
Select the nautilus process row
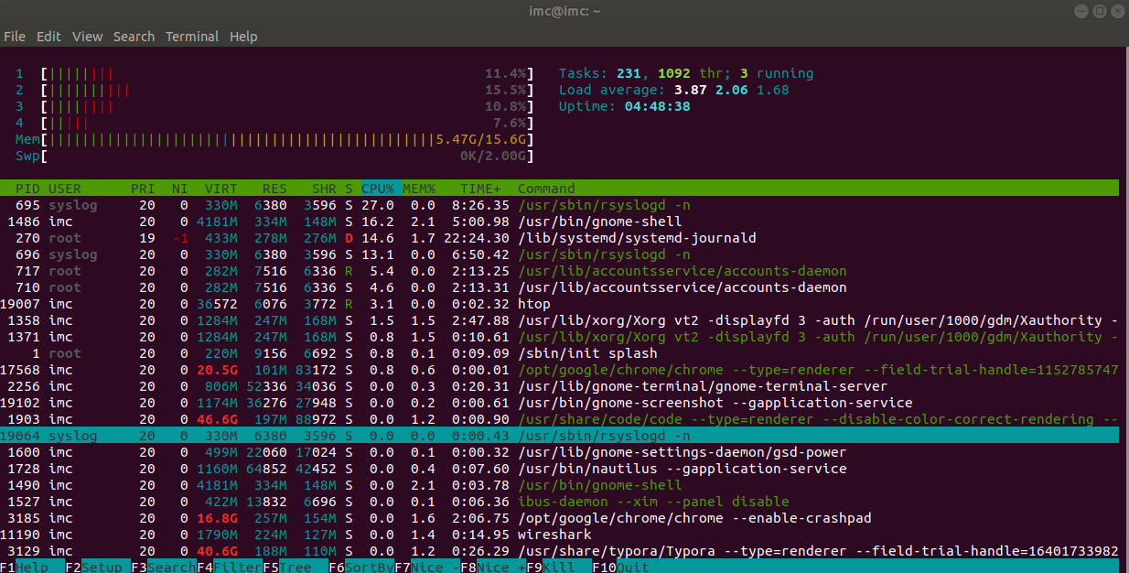click(560, 469)
